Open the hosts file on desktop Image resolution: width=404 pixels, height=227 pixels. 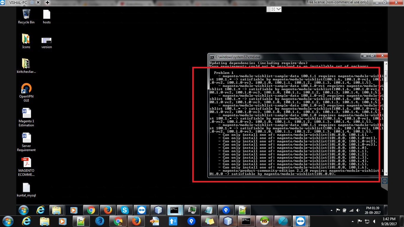[x=47, y=16]
